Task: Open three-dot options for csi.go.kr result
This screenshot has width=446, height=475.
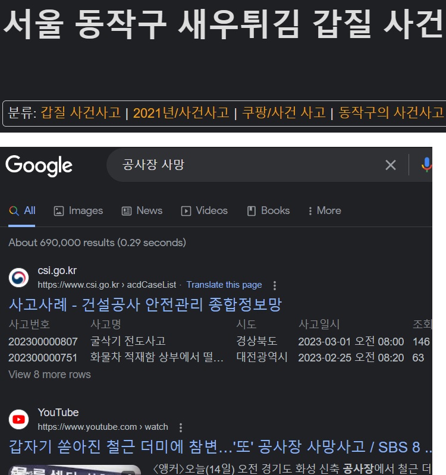Action: pos(274,285)
